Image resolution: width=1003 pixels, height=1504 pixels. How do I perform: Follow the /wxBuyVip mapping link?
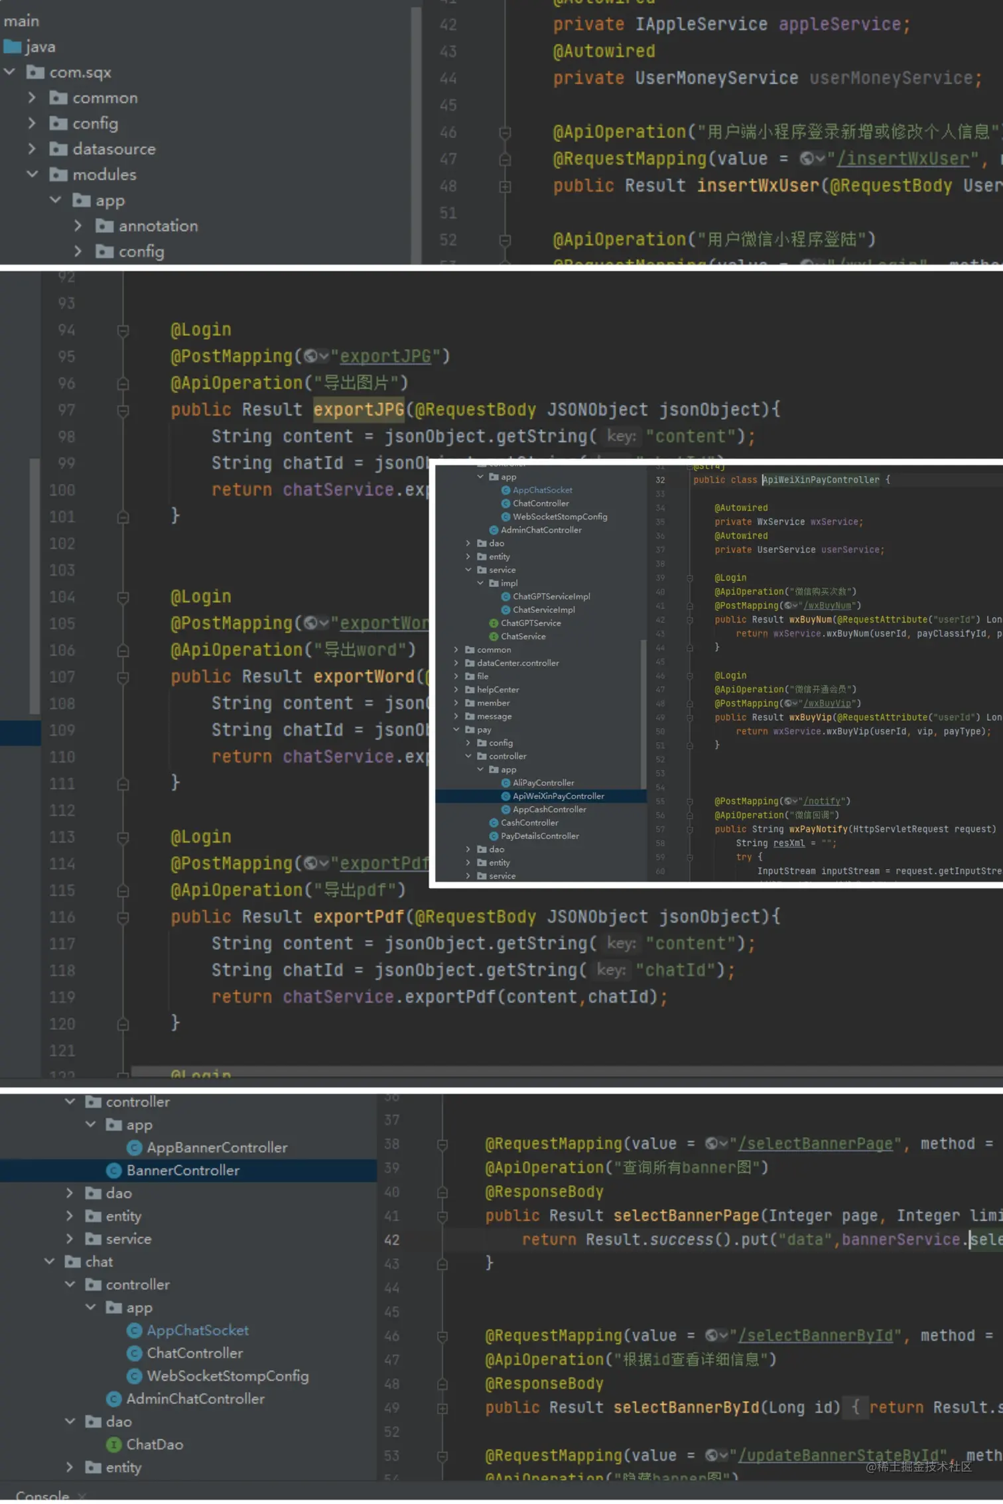click(x=827, y=704)
